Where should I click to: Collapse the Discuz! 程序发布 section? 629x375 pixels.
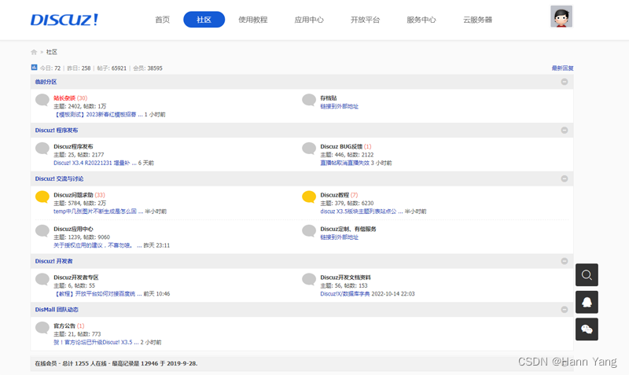[x=565, y=131]
